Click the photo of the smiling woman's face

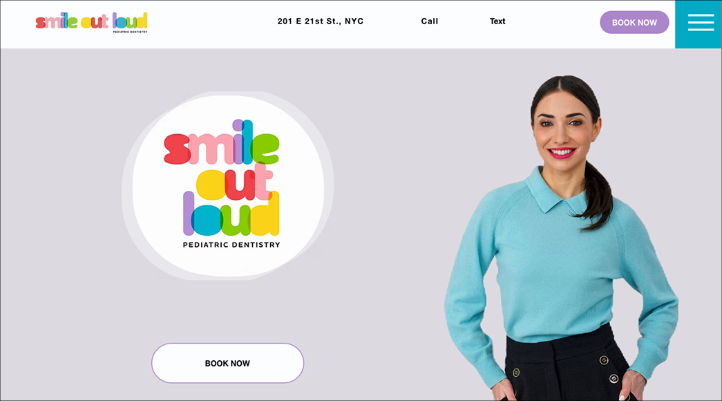pos(562,124)
